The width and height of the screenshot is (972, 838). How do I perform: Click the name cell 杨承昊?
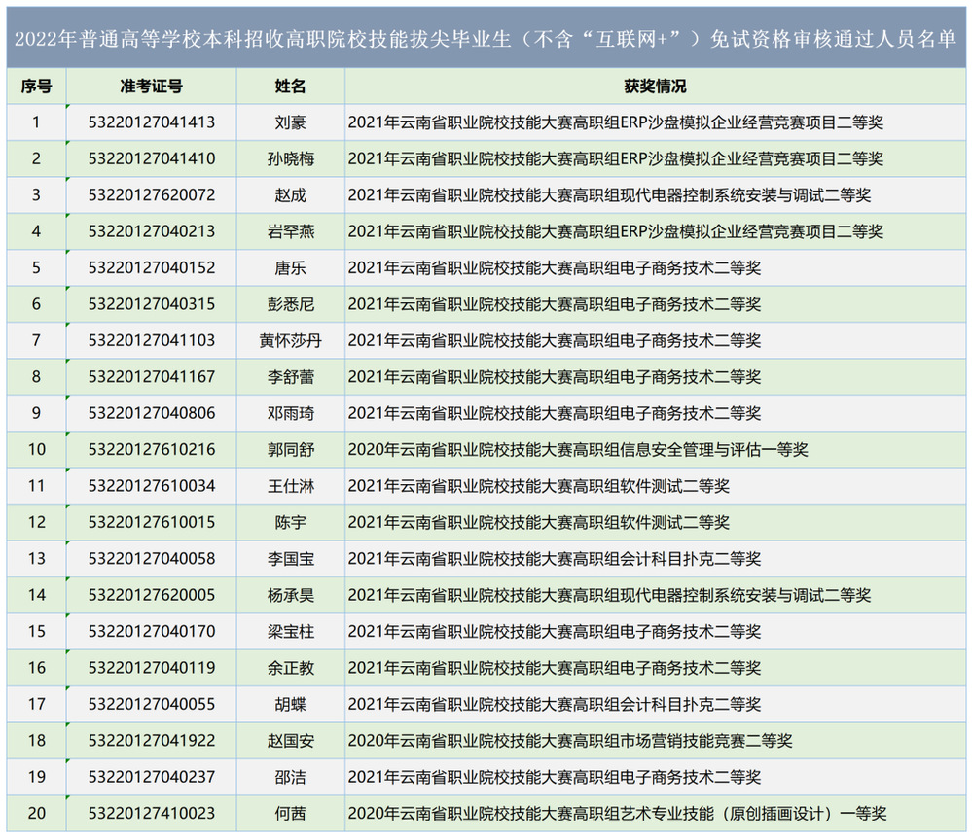[x=290, y=595]
